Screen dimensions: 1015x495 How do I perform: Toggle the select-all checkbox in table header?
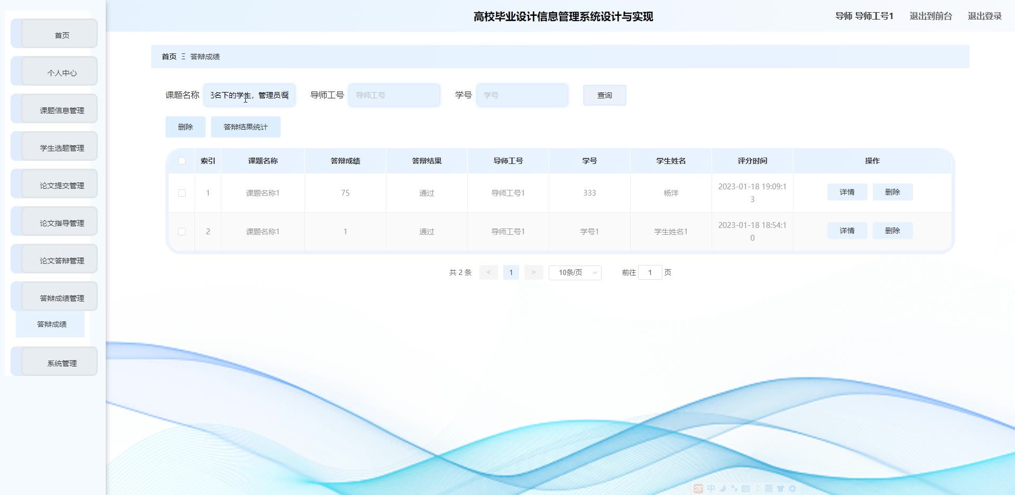(x=182, y=161)
